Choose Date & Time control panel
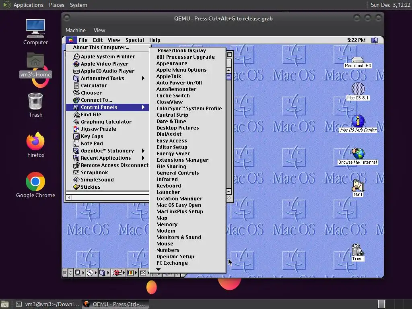 [x=187, y=122]
